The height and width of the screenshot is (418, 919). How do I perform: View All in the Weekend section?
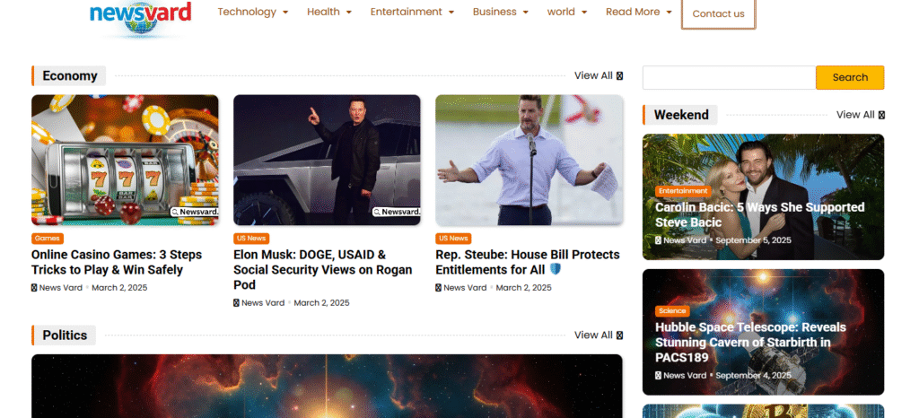(861, 115)
